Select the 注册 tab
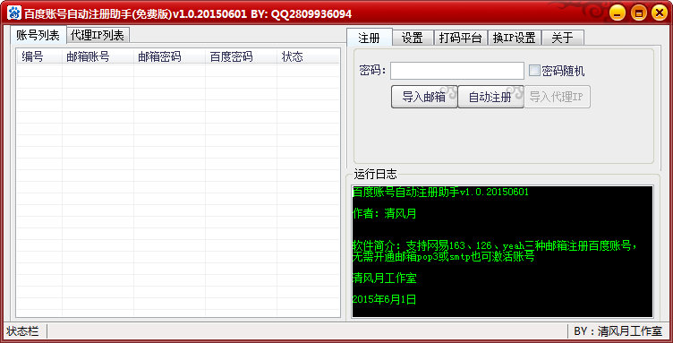The image size is (673, 343). click(x=369, y=38)
